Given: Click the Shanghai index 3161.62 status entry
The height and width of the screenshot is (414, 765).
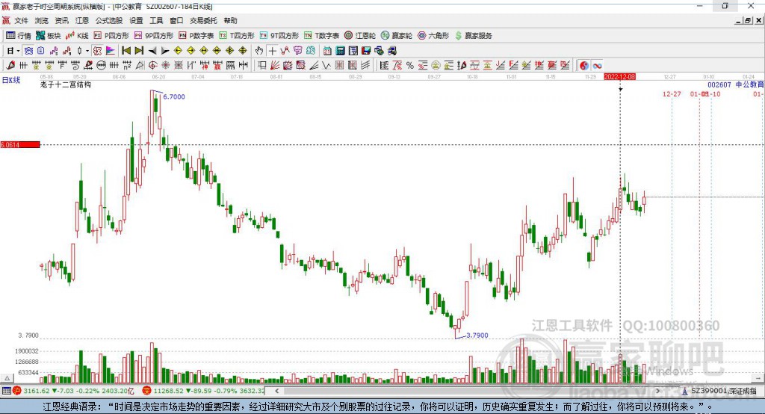Looking at the screenshot, I should pyautogui.click(x=73, y=391).
